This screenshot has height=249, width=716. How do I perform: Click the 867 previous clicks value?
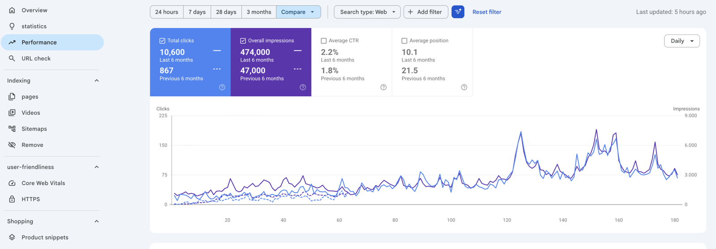(166, 71)
